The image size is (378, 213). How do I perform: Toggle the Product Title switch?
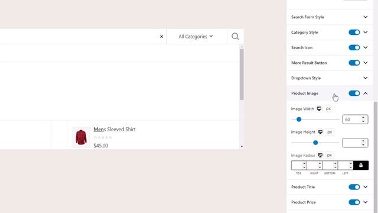(354, 187)
